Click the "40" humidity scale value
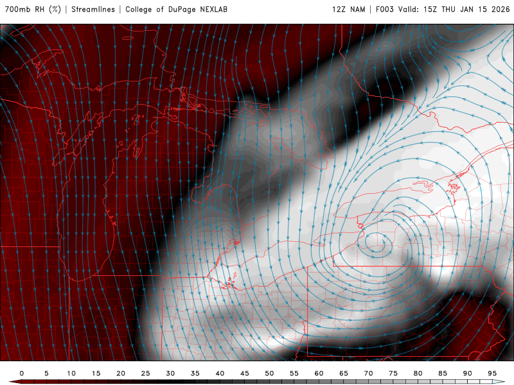514x385 pixels. pos(220,373)
